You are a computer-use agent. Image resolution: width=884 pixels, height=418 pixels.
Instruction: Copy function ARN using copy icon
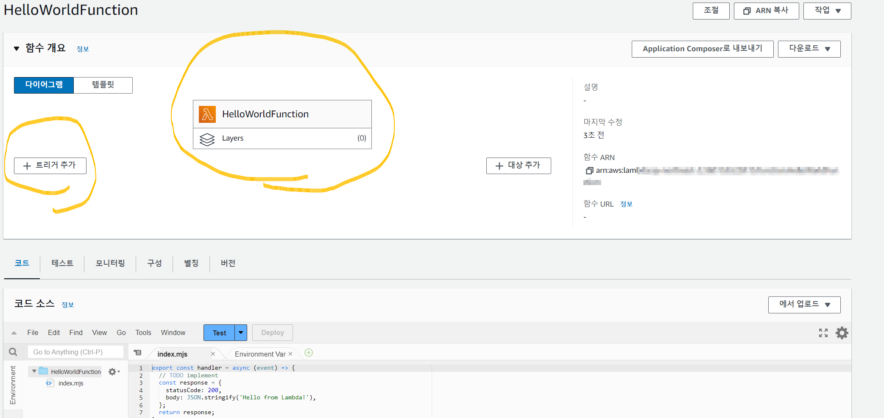[x=589, y=171]
